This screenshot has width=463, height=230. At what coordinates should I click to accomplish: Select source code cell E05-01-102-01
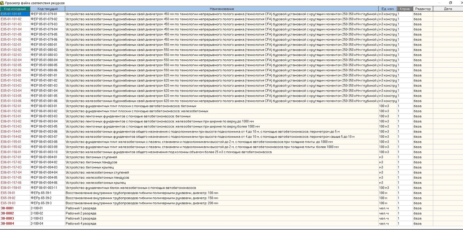tap(15, 45)
